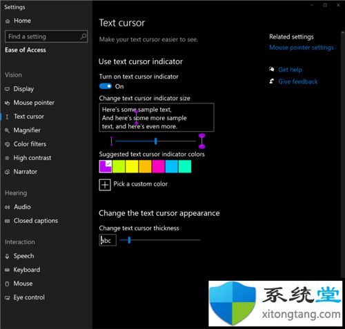This screenshot has width=345, height=329.
Task: Open Display settings icon
Action: [8, 89]
